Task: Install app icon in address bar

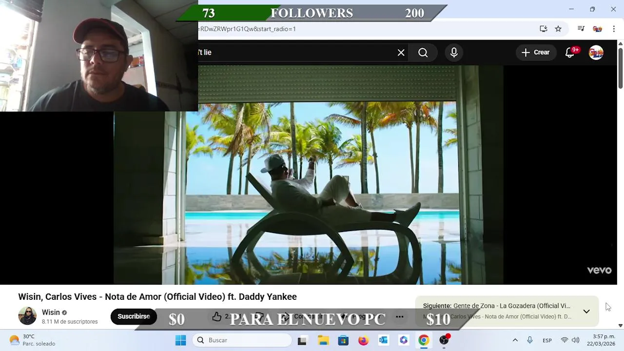Action: click(543, 29)
